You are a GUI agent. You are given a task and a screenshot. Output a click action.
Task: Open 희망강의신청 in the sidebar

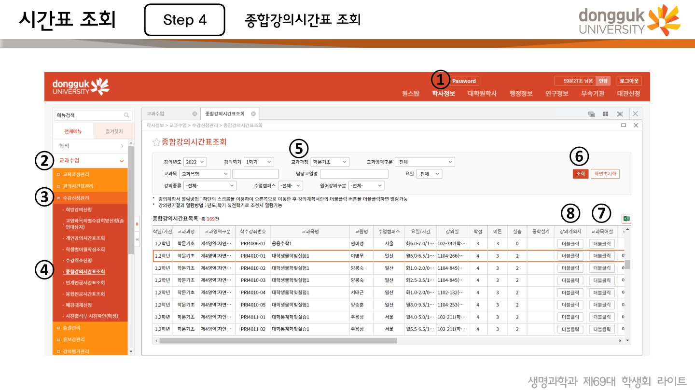pos(79,210)
